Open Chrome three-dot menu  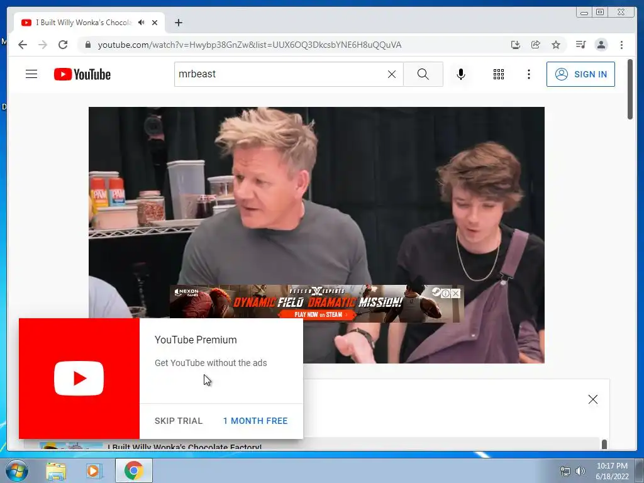tap(621, 45)
